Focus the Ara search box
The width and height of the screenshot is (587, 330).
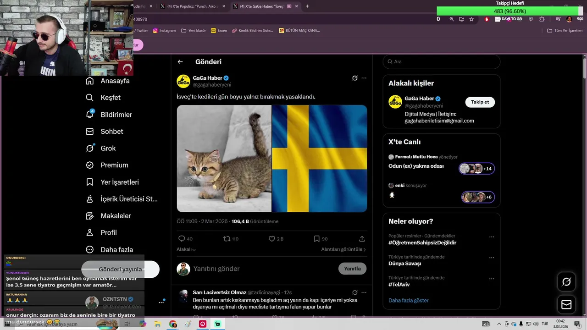tap(441, 61)
